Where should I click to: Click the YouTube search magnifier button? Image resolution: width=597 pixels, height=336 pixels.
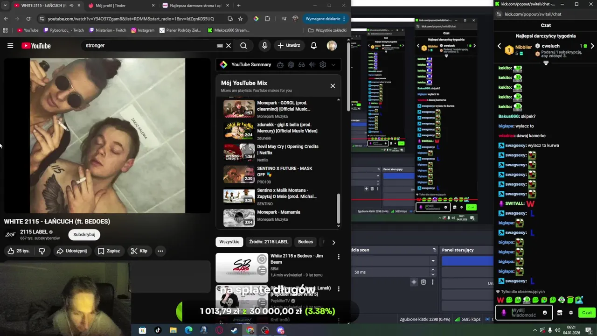[x=243, y=46]
